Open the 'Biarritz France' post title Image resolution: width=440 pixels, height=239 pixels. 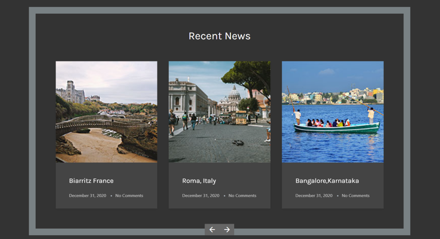(91, 181)
